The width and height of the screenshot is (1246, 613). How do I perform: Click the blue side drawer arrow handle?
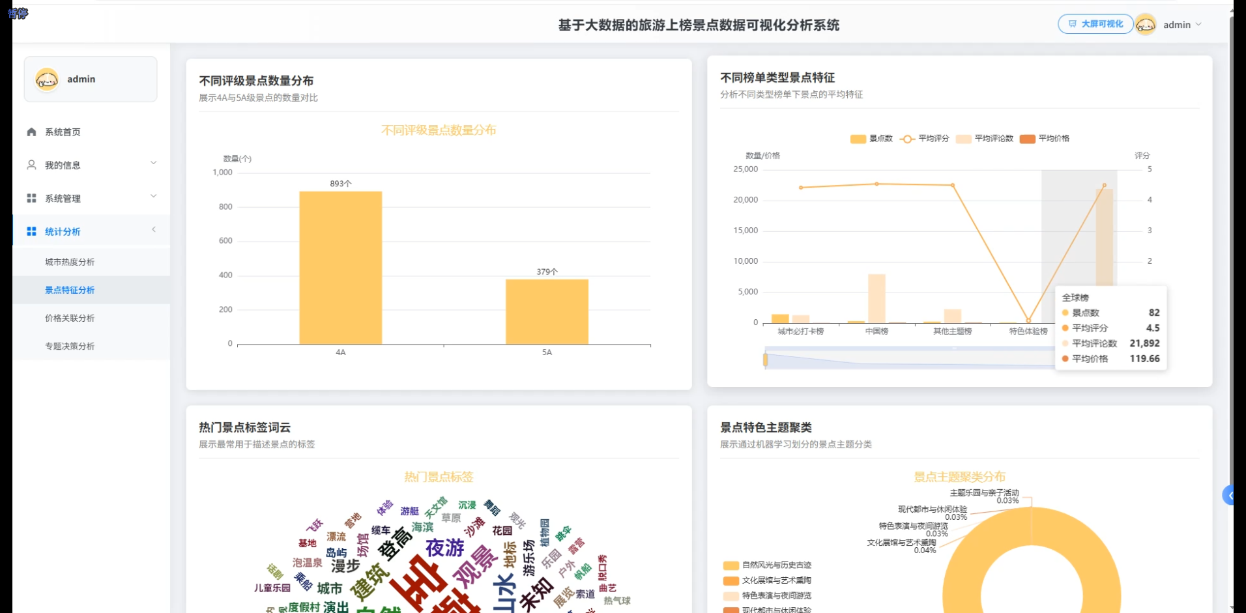1229,496
